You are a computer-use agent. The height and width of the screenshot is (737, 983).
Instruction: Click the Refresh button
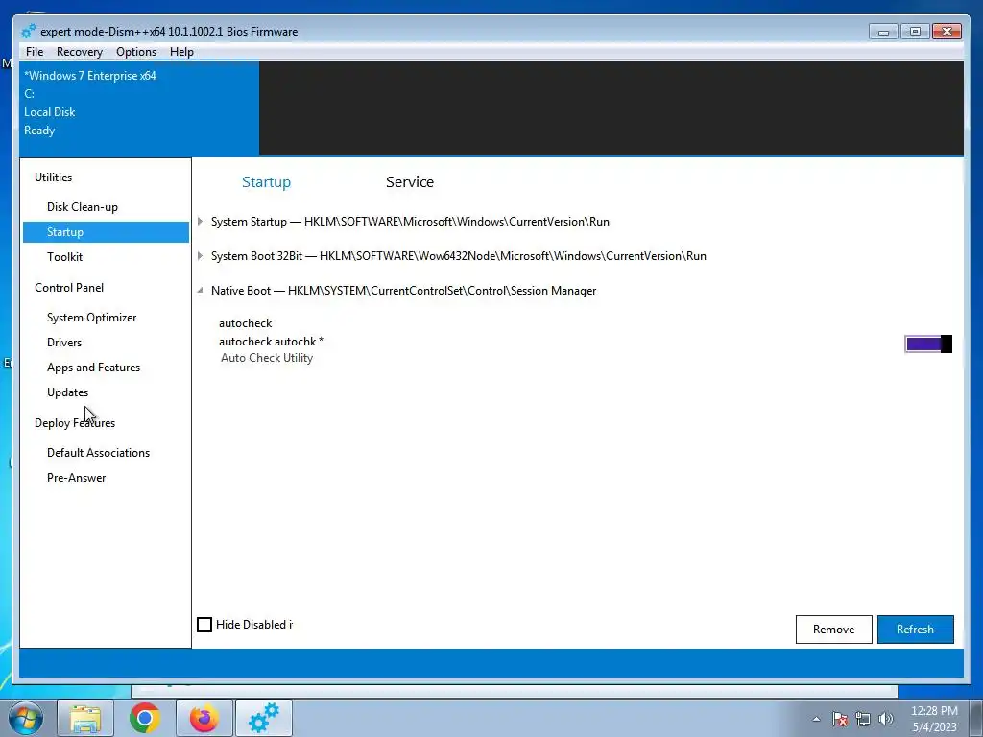point(915,630)
